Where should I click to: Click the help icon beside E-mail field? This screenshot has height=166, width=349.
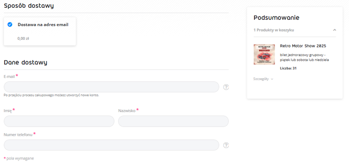coord(226,87)
